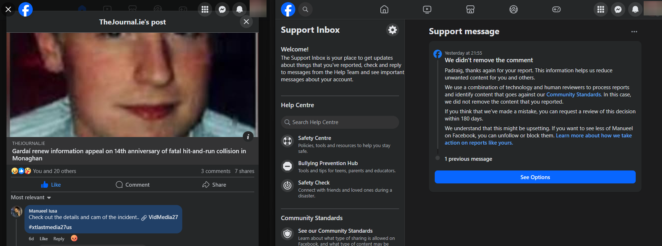Viewport: 662px width, 246px height.
Task: Open Gardaí renew information appeal headline
Action: 129,155
